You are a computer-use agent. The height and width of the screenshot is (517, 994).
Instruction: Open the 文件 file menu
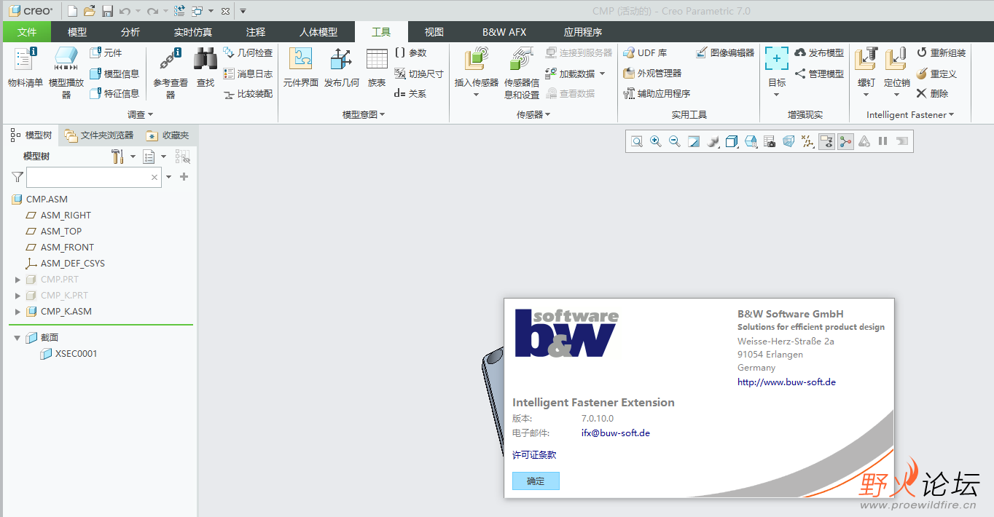[x=27, y=32]
